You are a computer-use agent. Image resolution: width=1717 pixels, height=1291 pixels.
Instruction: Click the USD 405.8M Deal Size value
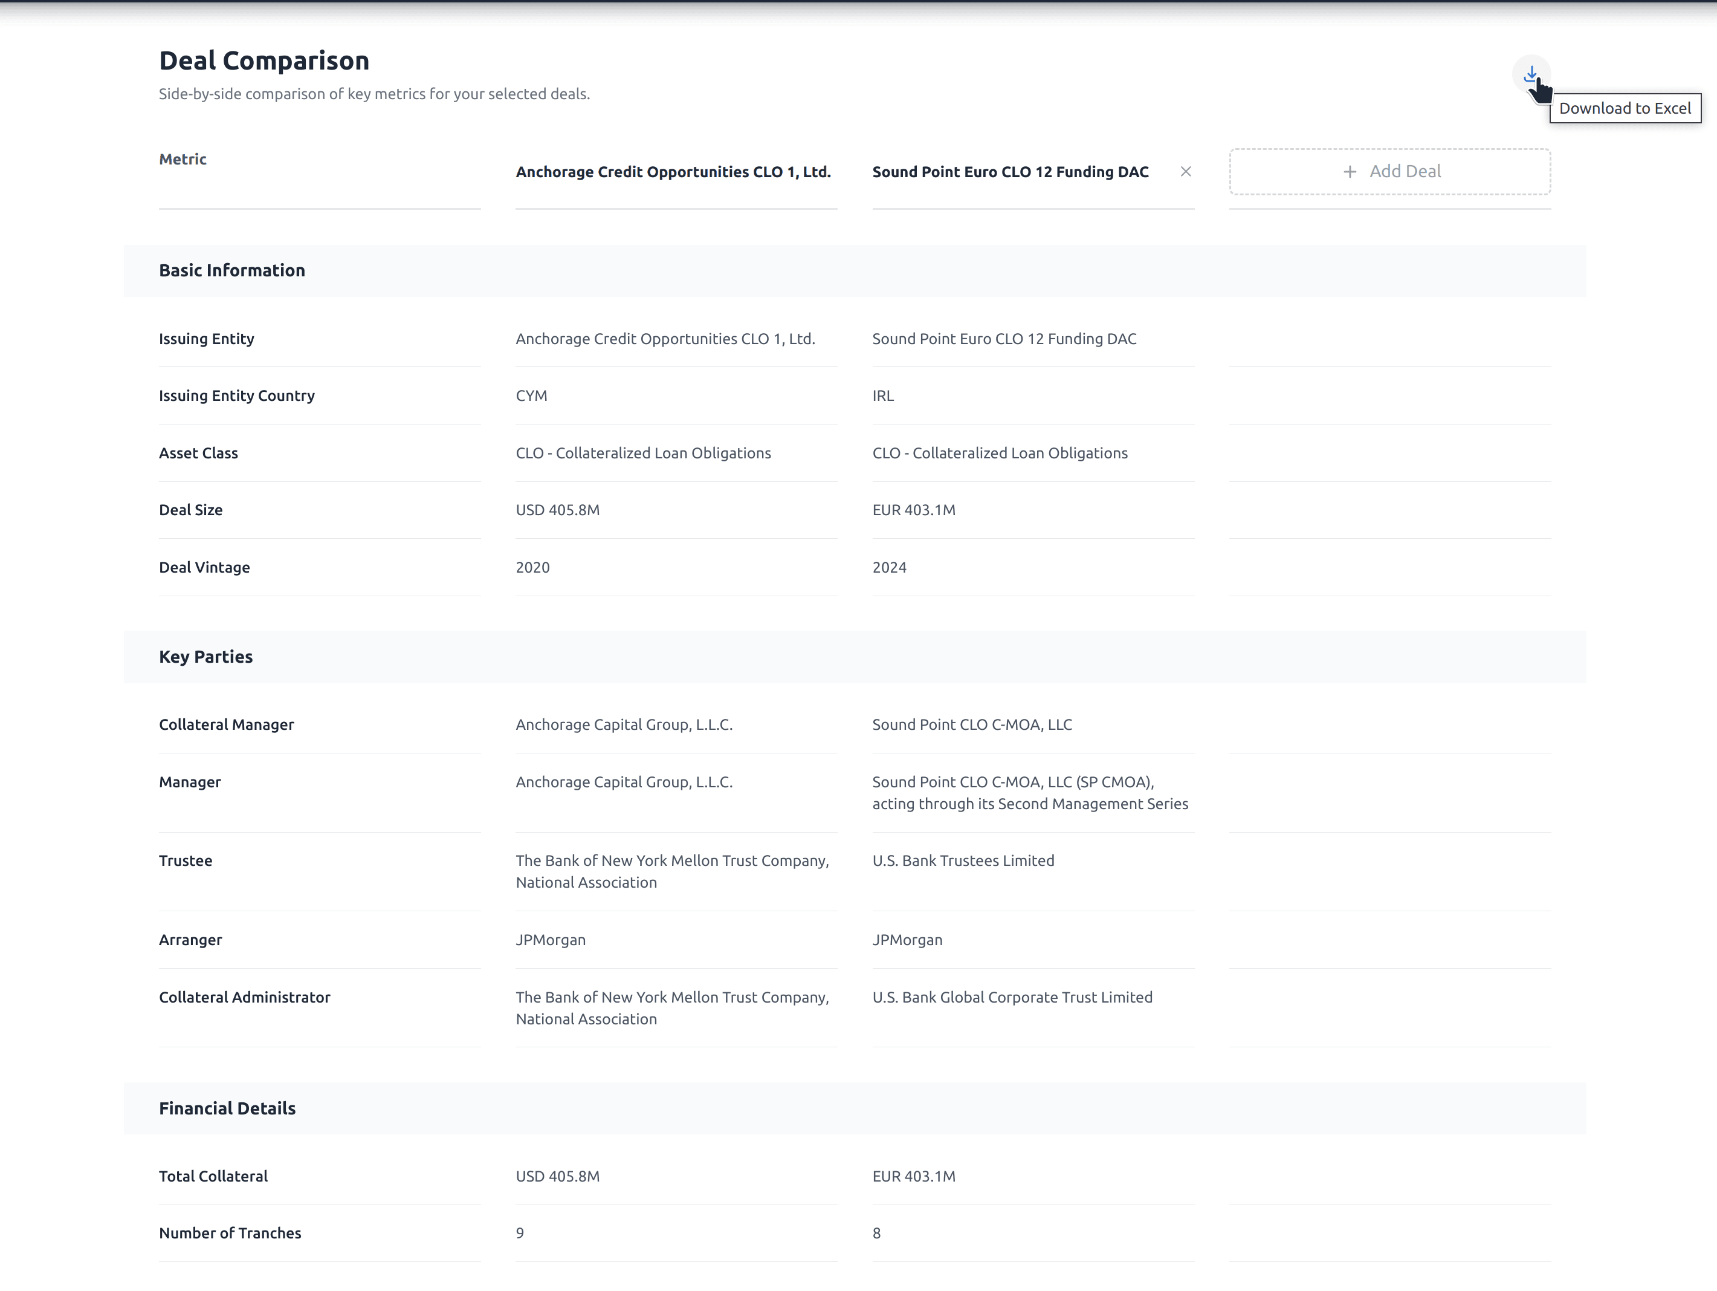coord(557,510)
